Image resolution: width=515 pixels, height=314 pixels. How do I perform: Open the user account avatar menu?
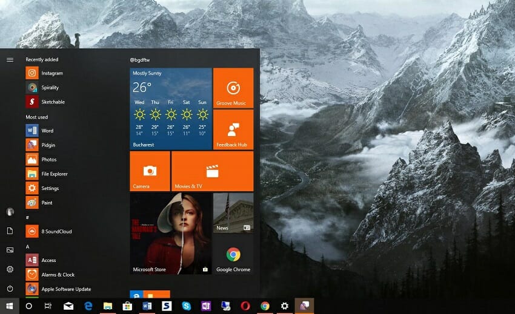(x=10, y=212)
